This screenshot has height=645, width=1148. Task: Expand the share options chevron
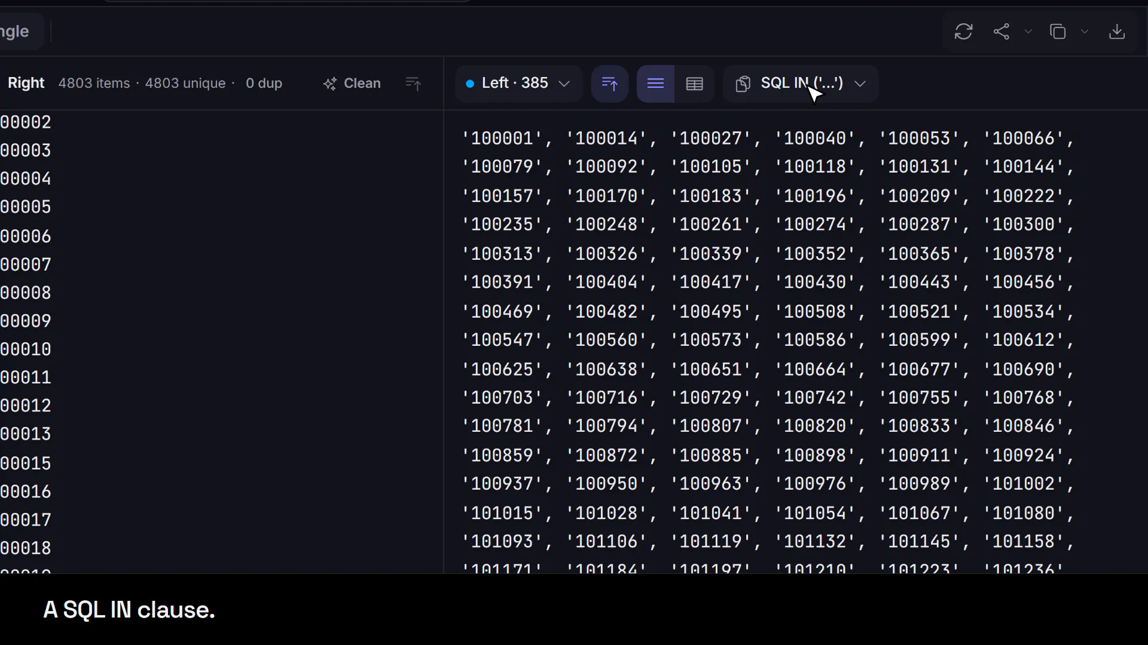click(1028, 32)
